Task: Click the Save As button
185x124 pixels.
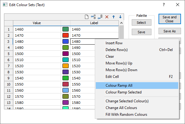Action: [170, 31]
